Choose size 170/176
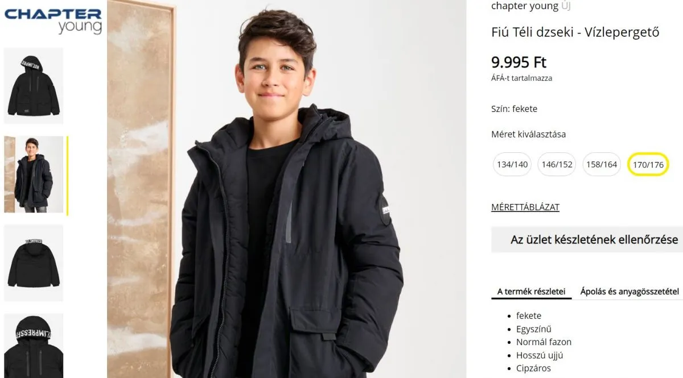 click(x=648, y=165)
